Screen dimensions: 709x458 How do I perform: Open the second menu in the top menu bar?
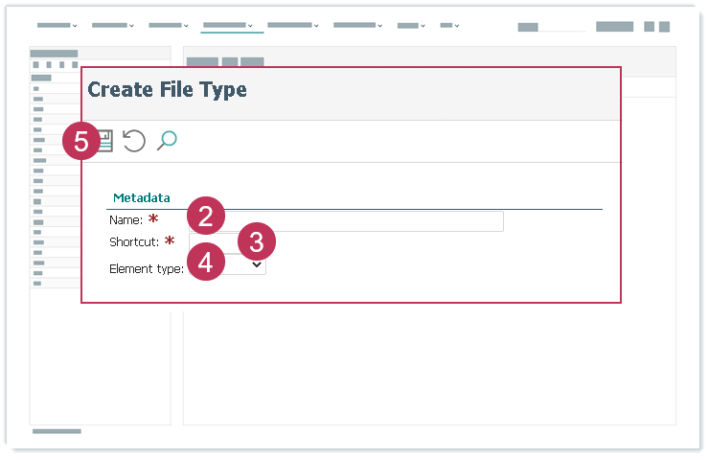[x=113, y=25]
